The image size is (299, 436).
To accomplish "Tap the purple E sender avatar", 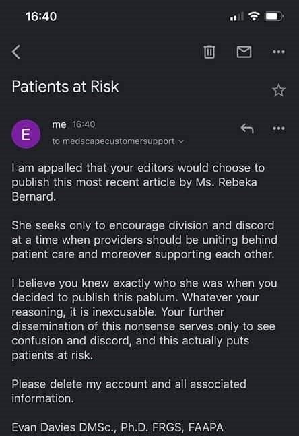I will [x=26, y=134].
